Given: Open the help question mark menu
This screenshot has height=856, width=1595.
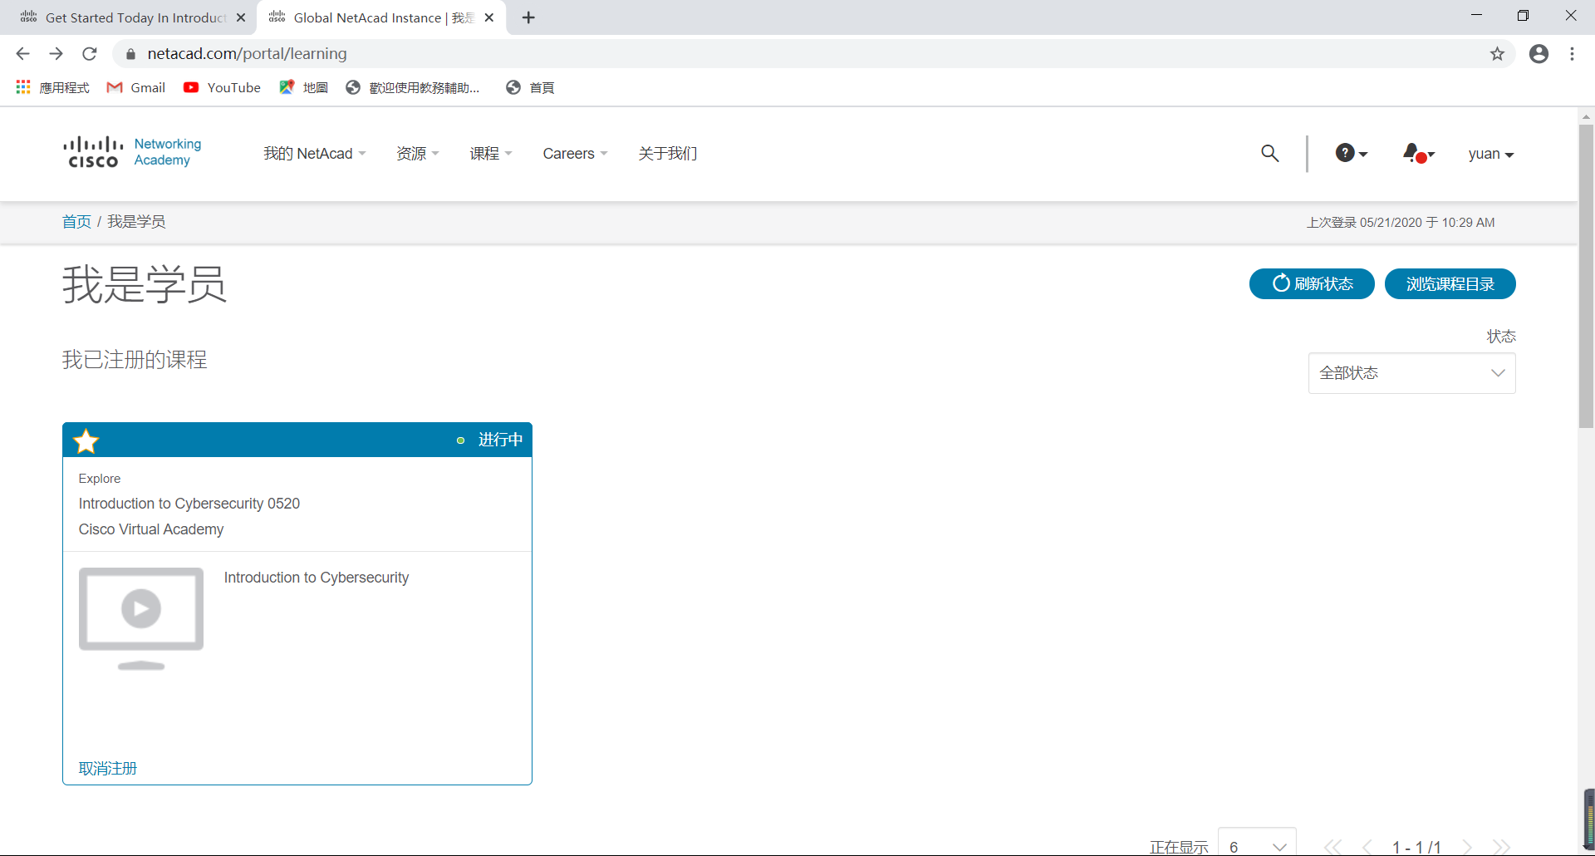Looking at the screenshot, I should tap(1351, 154).
